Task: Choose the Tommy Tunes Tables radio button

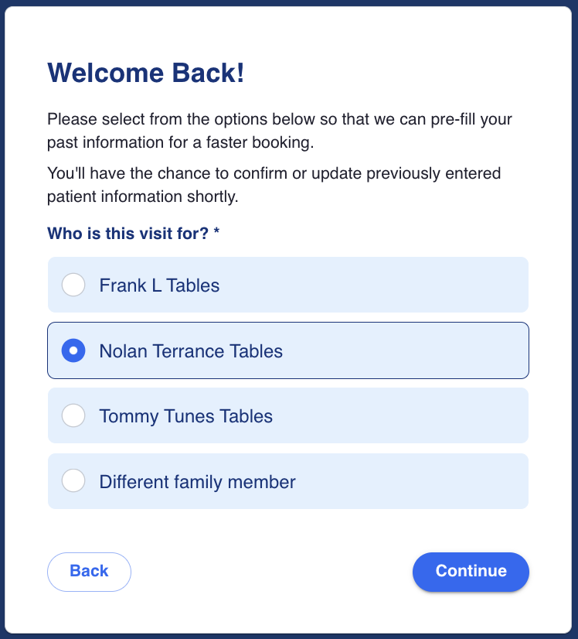Action: [x=73, y=416]
